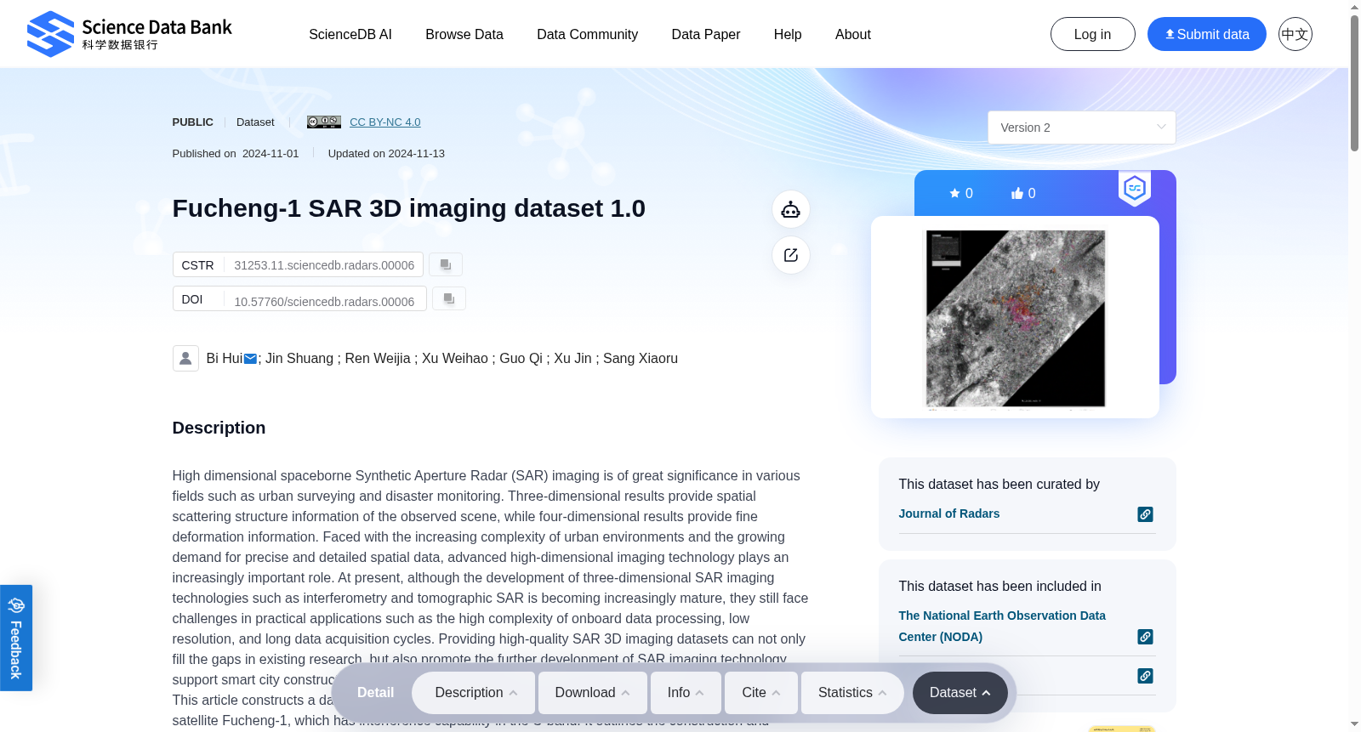Click the Submit data button

coord(1206,34)
